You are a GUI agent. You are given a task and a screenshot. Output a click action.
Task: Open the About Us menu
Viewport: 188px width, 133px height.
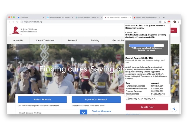[x=18, y=40]
